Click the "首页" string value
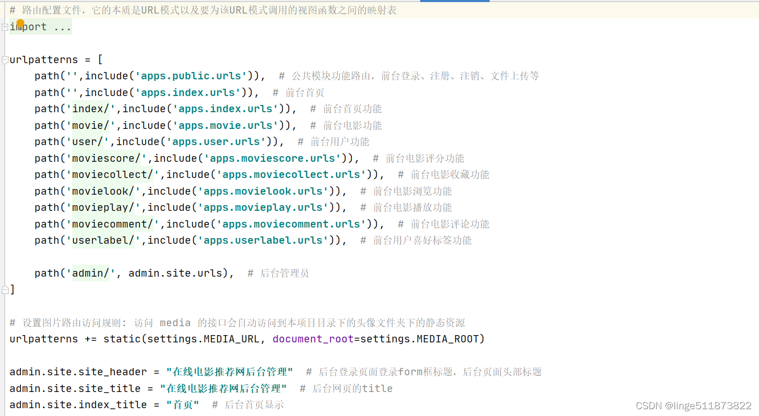This screenshot has width=759, height=416. [x=183, y=405]
